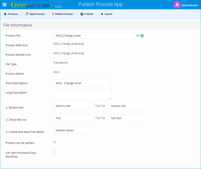The width and height of the screenshot is (201, 169).
Task: Uncheck Process can be cached
Action: pyautogui.click(x=55, y=142)
